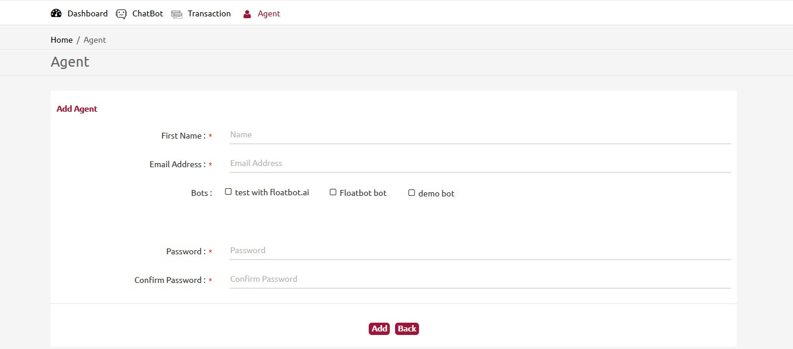
Task: Click the Dashboard speedometer icon
Action: click(56, 13)
